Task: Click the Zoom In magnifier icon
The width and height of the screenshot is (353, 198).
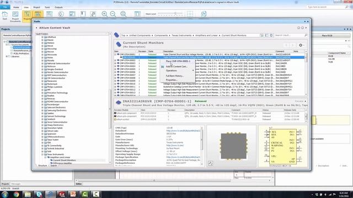Action: pos(104,14)
